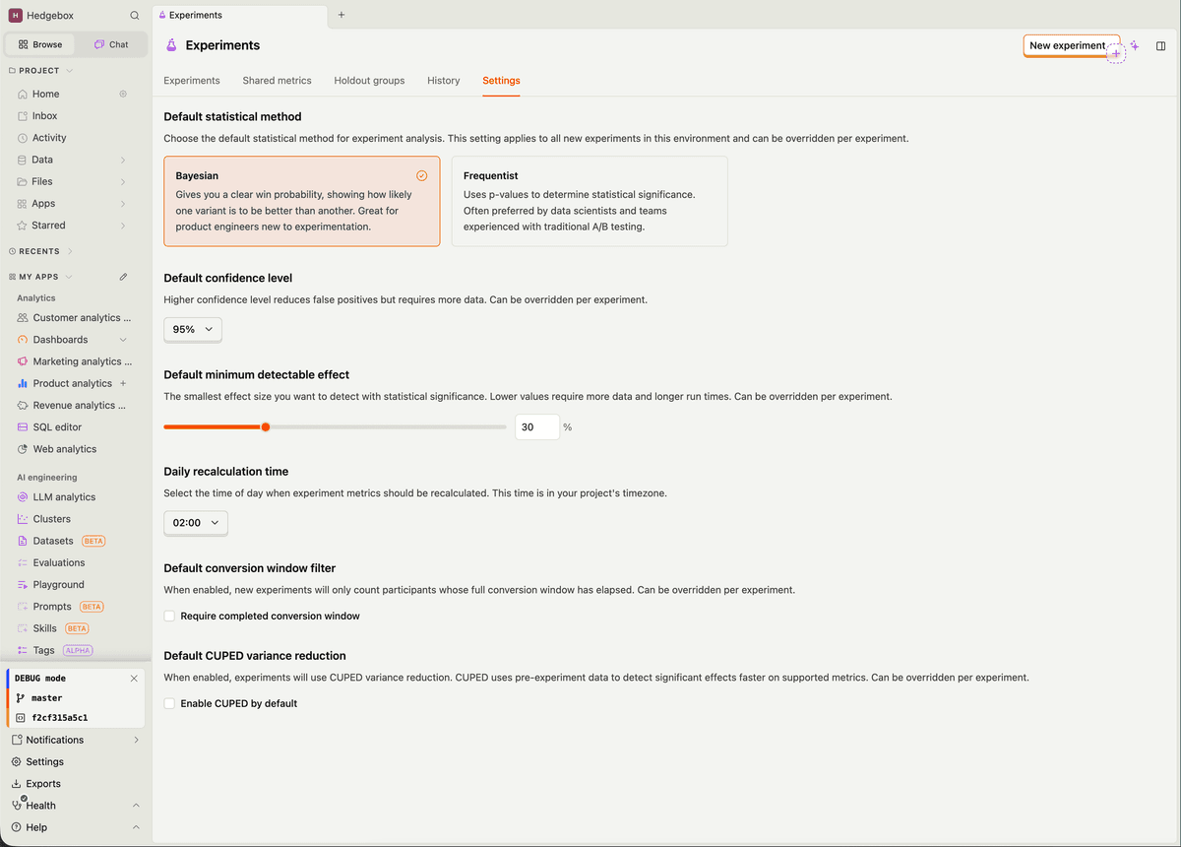Switch to Chat mode in the sidebar

[111, 44]
